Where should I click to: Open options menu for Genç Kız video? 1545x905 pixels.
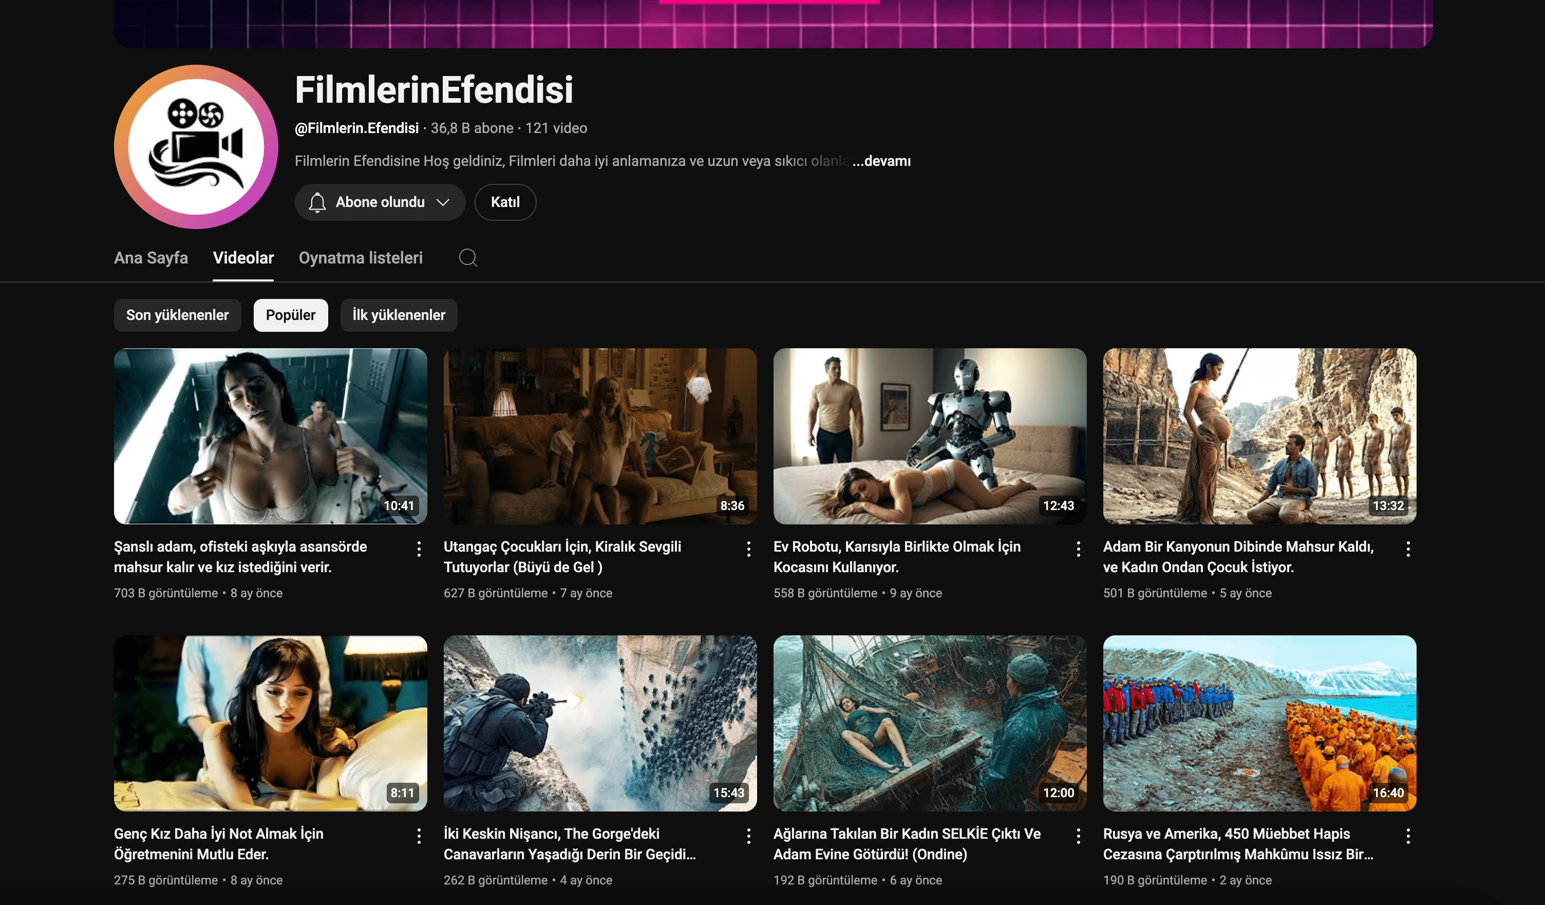419,836
